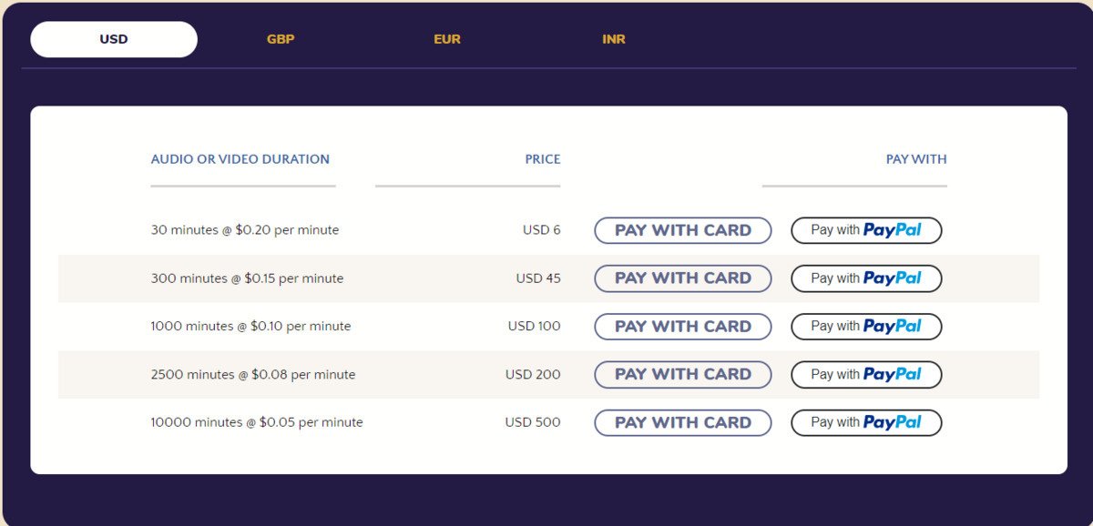Pay with PayPal for USD 200 plan
Viewport: 1093px width, 526px height.
(x=865, y=374)
